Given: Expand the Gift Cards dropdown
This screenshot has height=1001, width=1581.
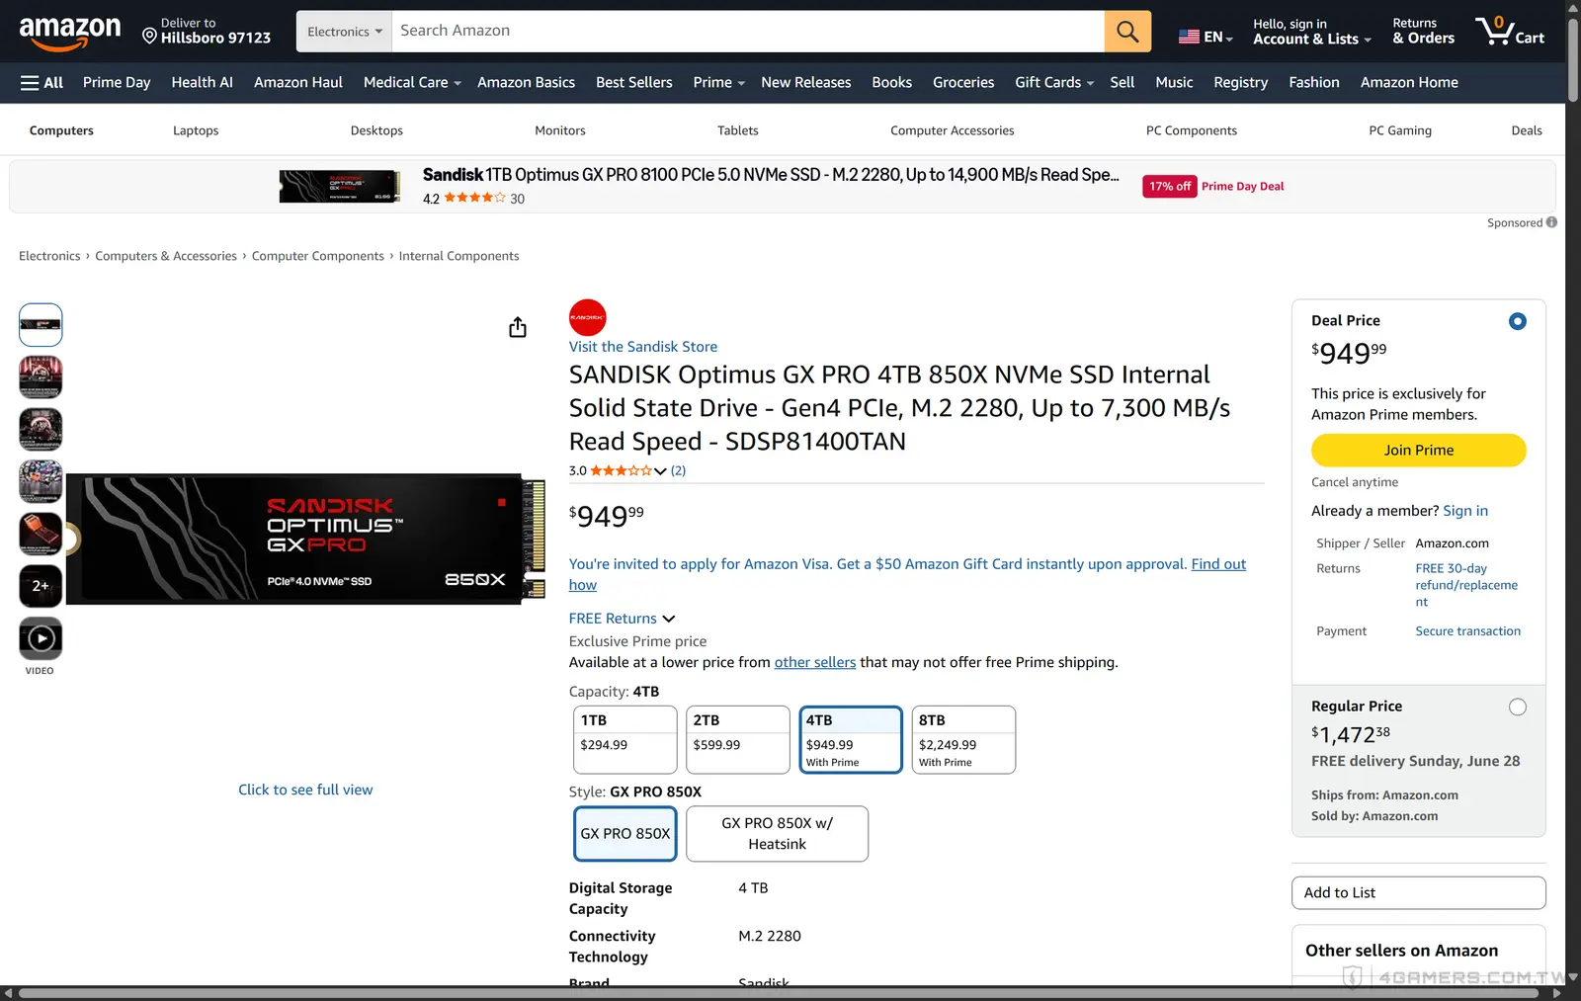Looking at the screenshot, I should 1054,83.
